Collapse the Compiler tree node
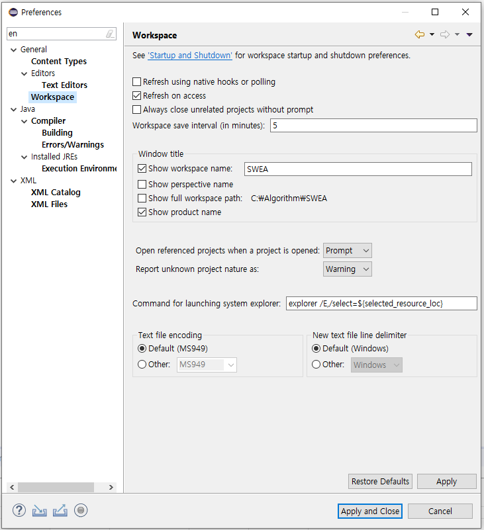This screenshot has height=530, width=484. 24,121
